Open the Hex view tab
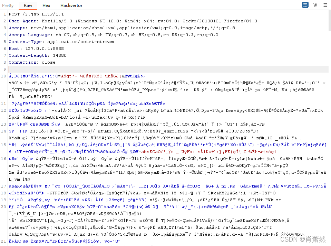 pos(46,5)
